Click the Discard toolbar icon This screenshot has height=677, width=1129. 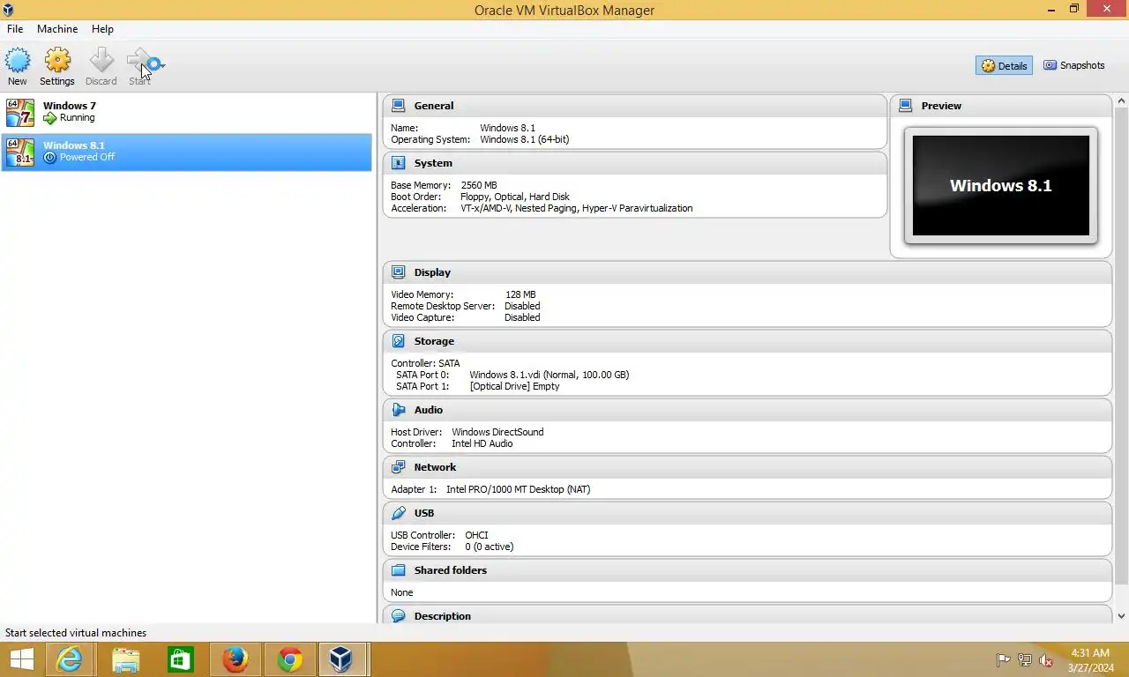(101, 61)
